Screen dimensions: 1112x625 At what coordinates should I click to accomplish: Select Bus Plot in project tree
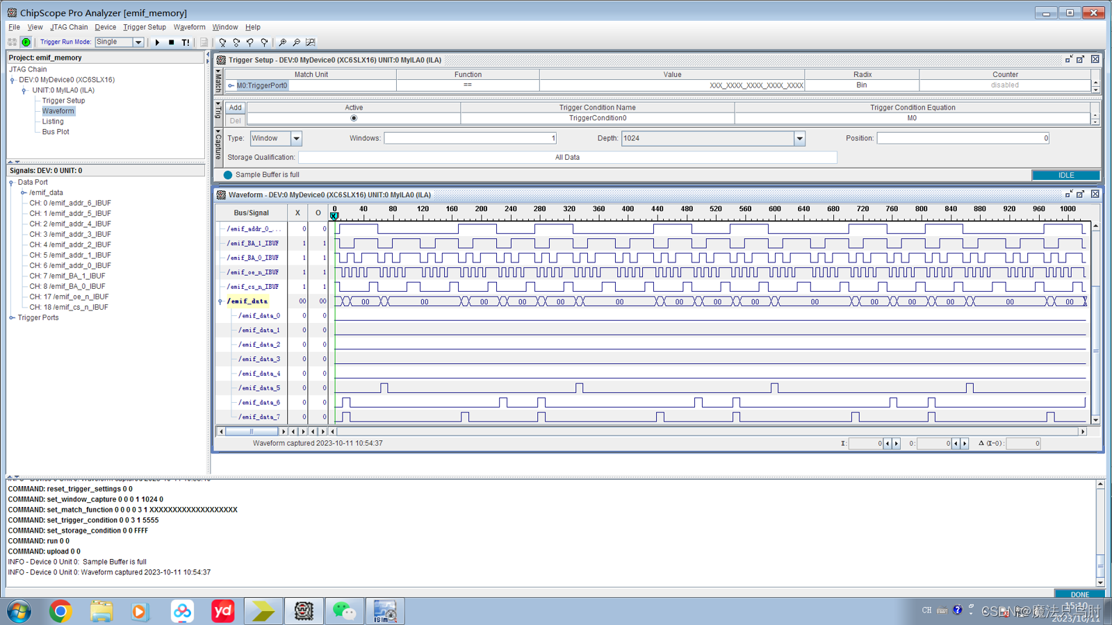coord(56,132)
